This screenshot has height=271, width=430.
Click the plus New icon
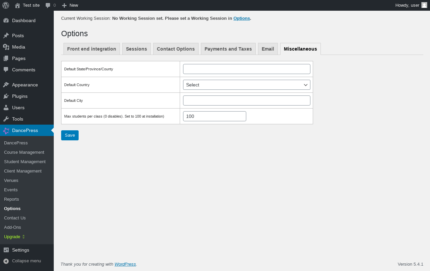point(64,5)
